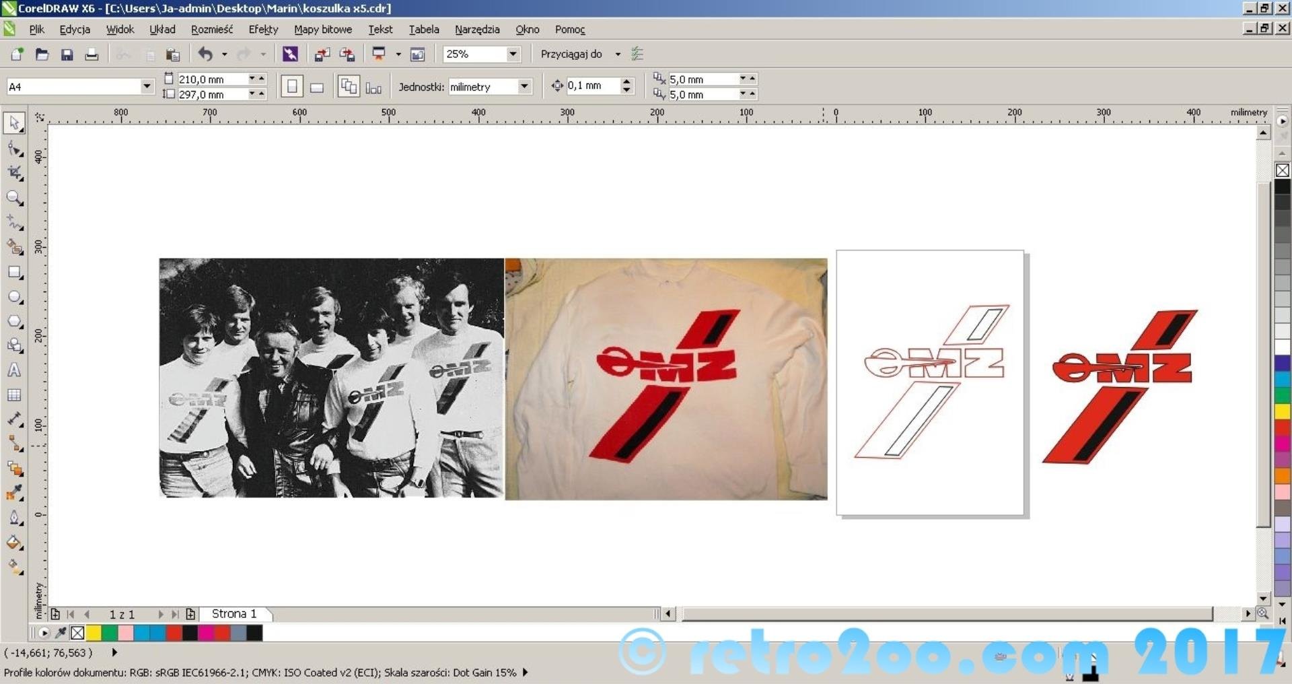Viewport: 1292px width, 684px height.
Task: Open the zoom level 25% dropdown
Action: tap(513, 54)
